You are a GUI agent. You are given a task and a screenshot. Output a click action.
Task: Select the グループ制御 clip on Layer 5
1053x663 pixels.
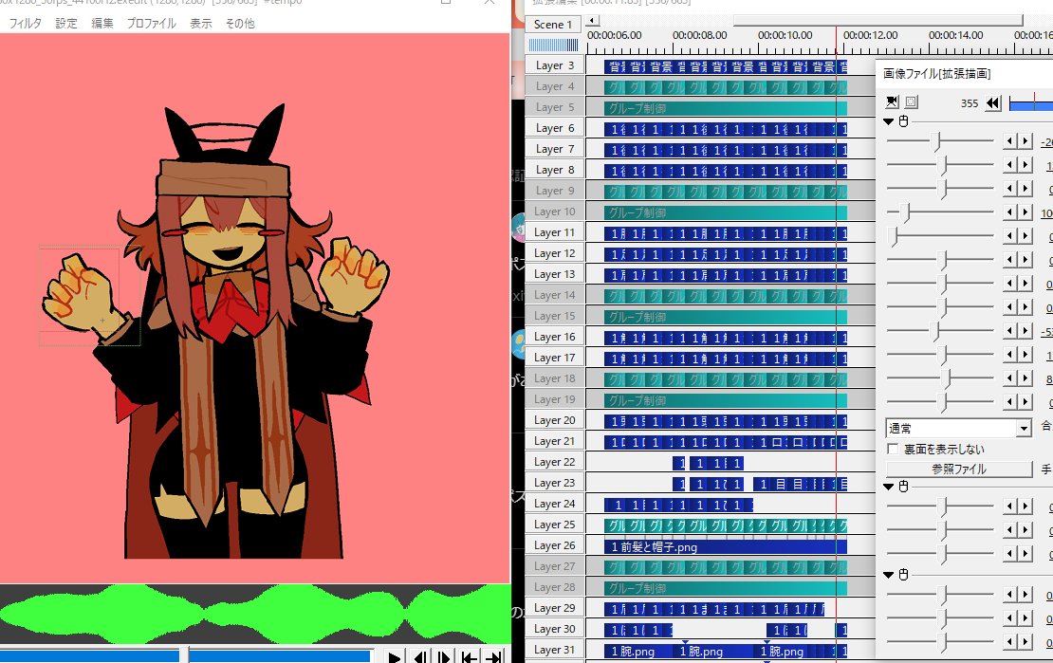pos(726,108)
